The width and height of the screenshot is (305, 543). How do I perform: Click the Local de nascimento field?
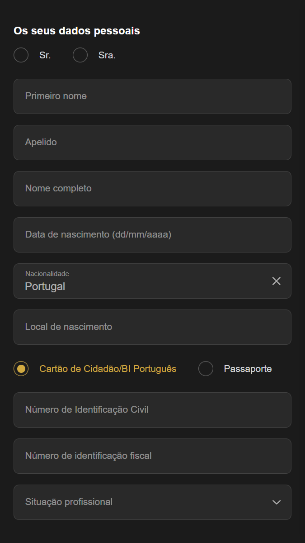coord(152,327)
